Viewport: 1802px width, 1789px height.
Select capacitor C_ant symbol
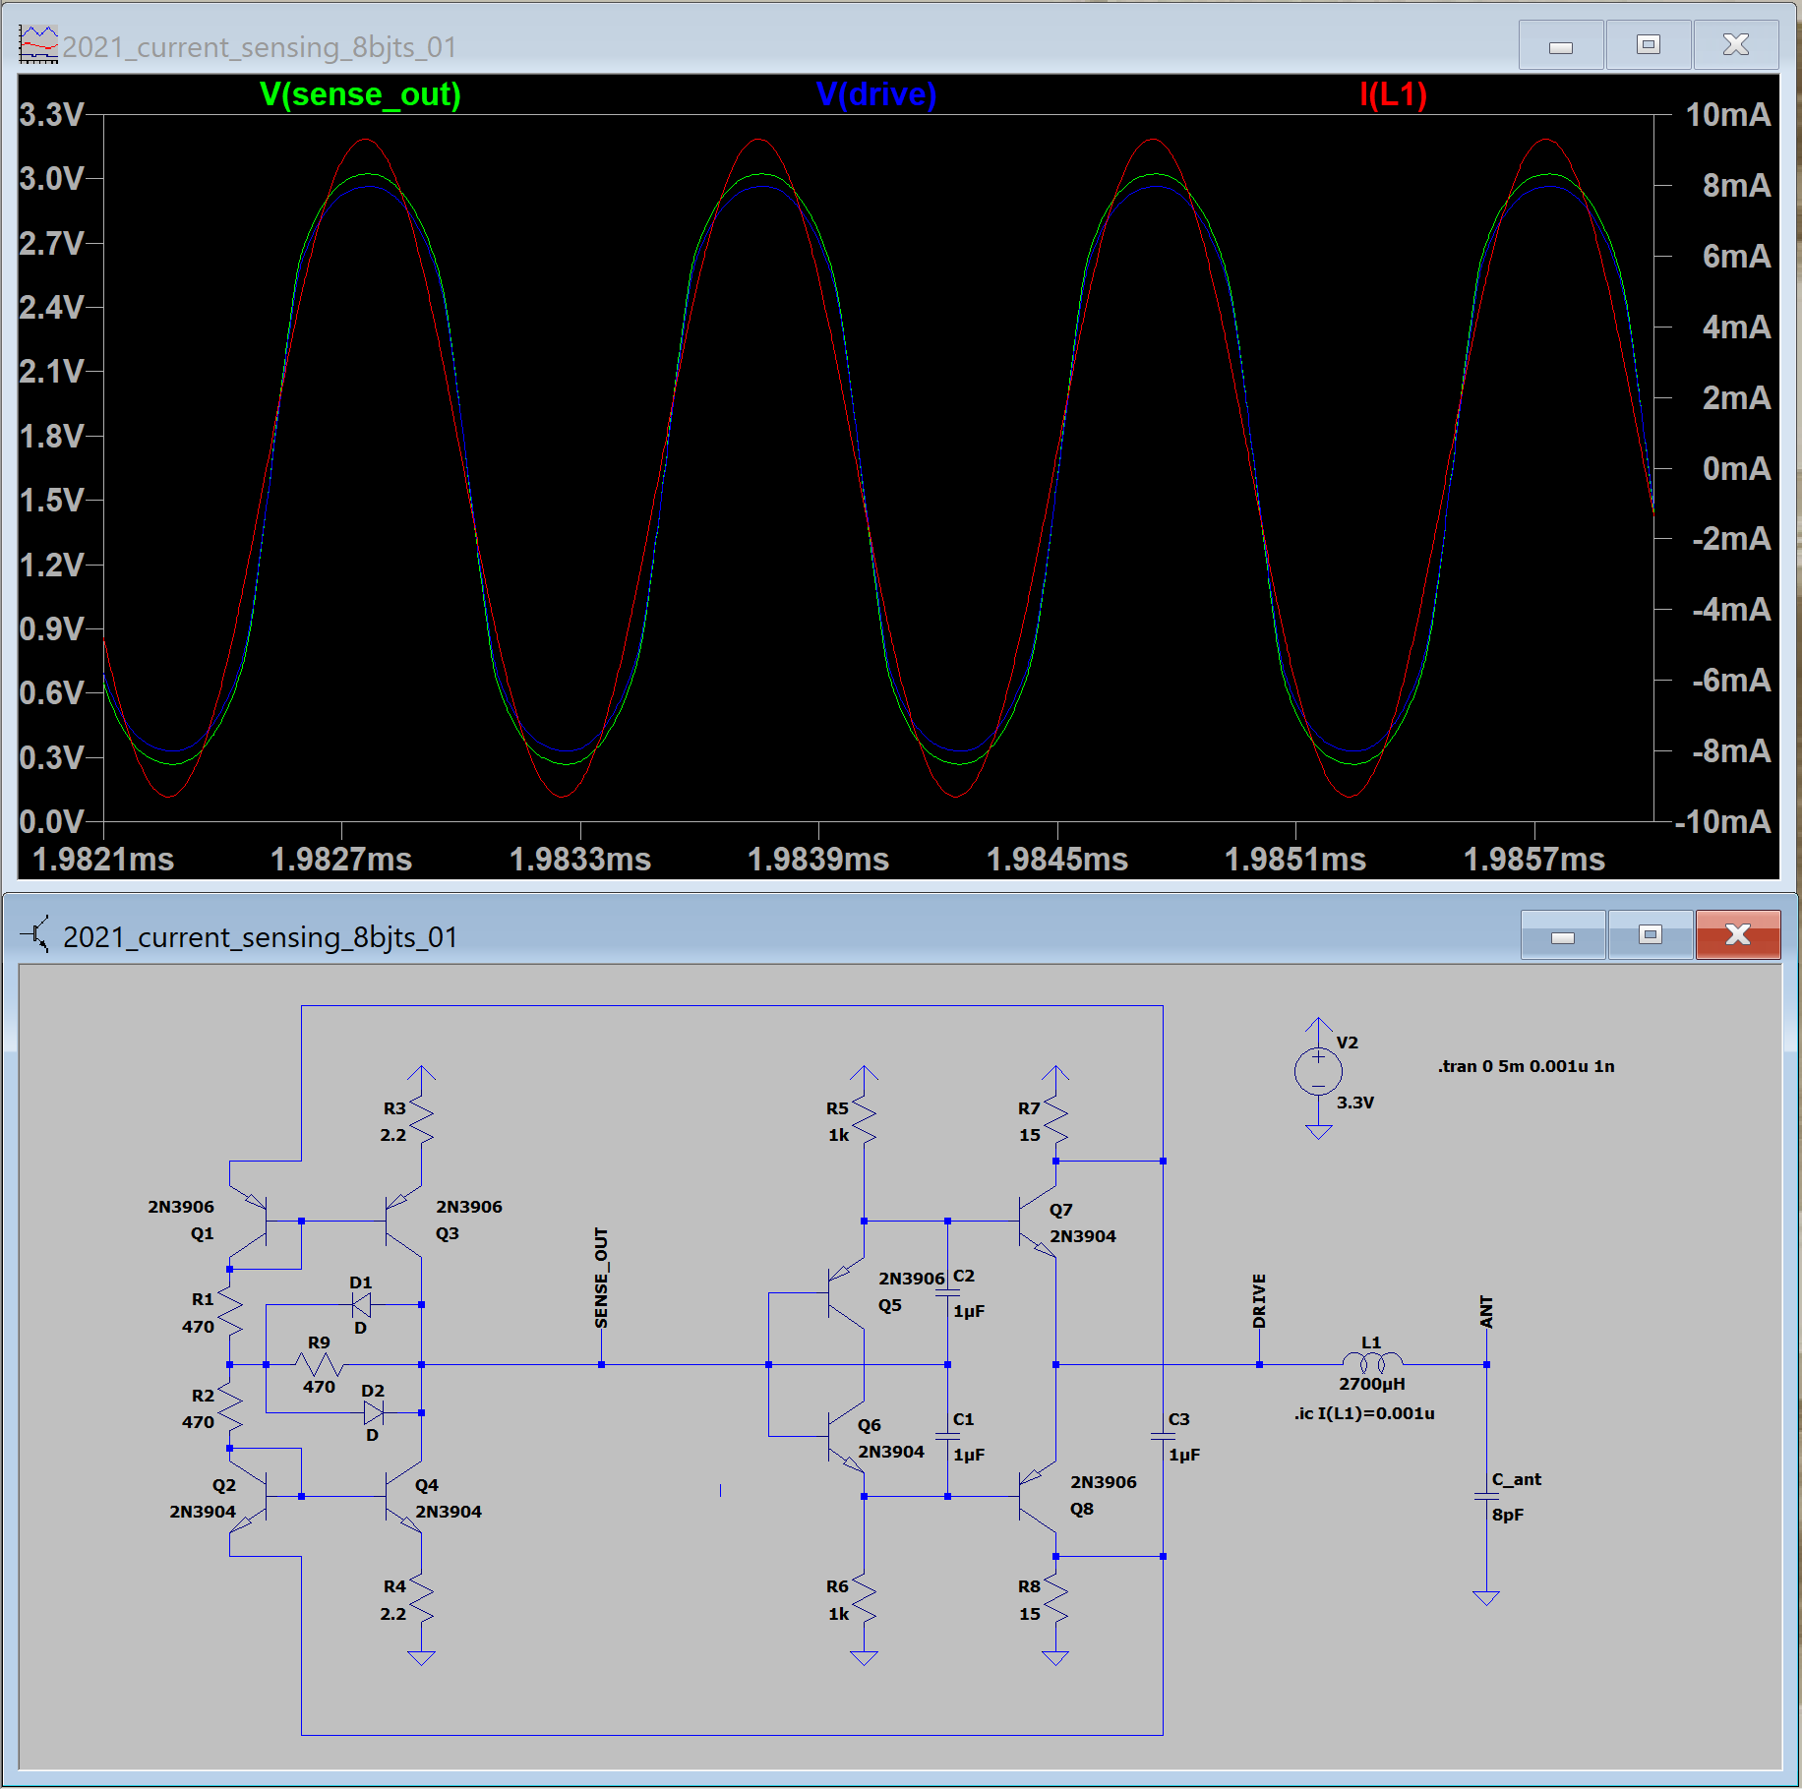(x=1486, y=1496)
